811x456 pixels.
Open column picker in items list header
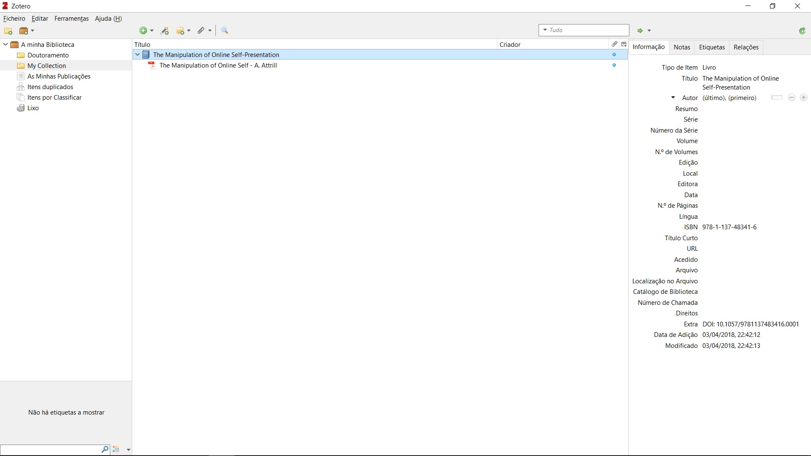pos(624,44)
